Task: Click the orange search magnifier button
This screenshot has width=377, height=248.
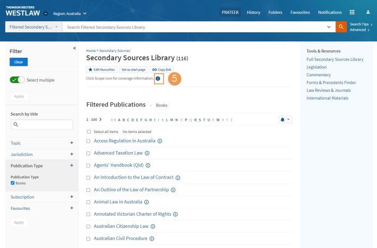Action: pos(341,27)
